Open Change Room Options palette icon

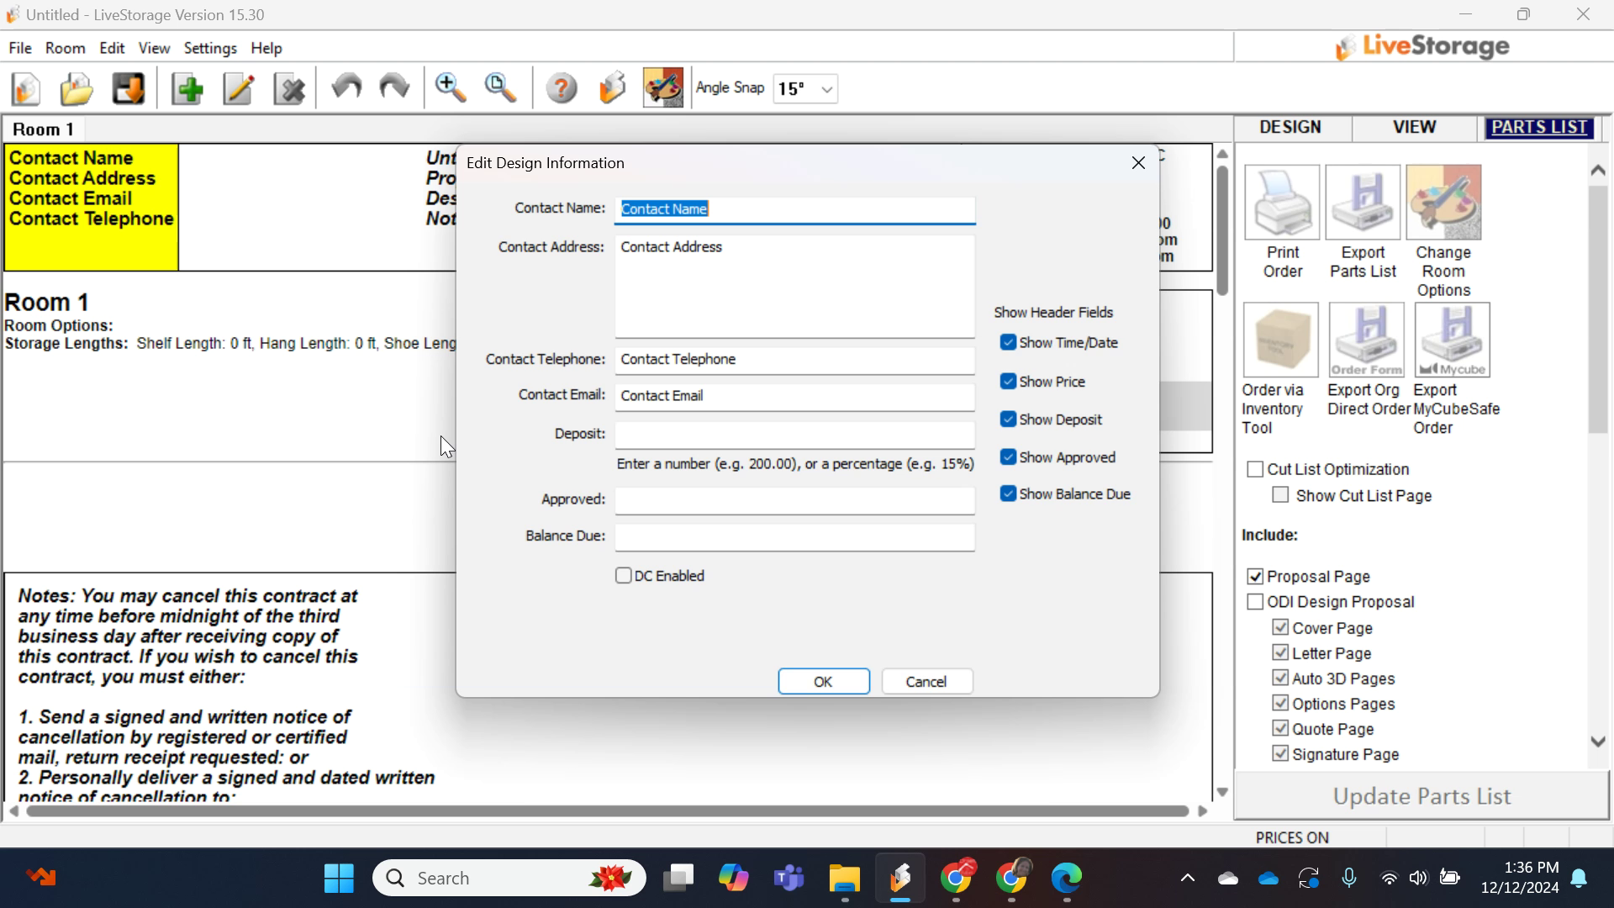1443,203
